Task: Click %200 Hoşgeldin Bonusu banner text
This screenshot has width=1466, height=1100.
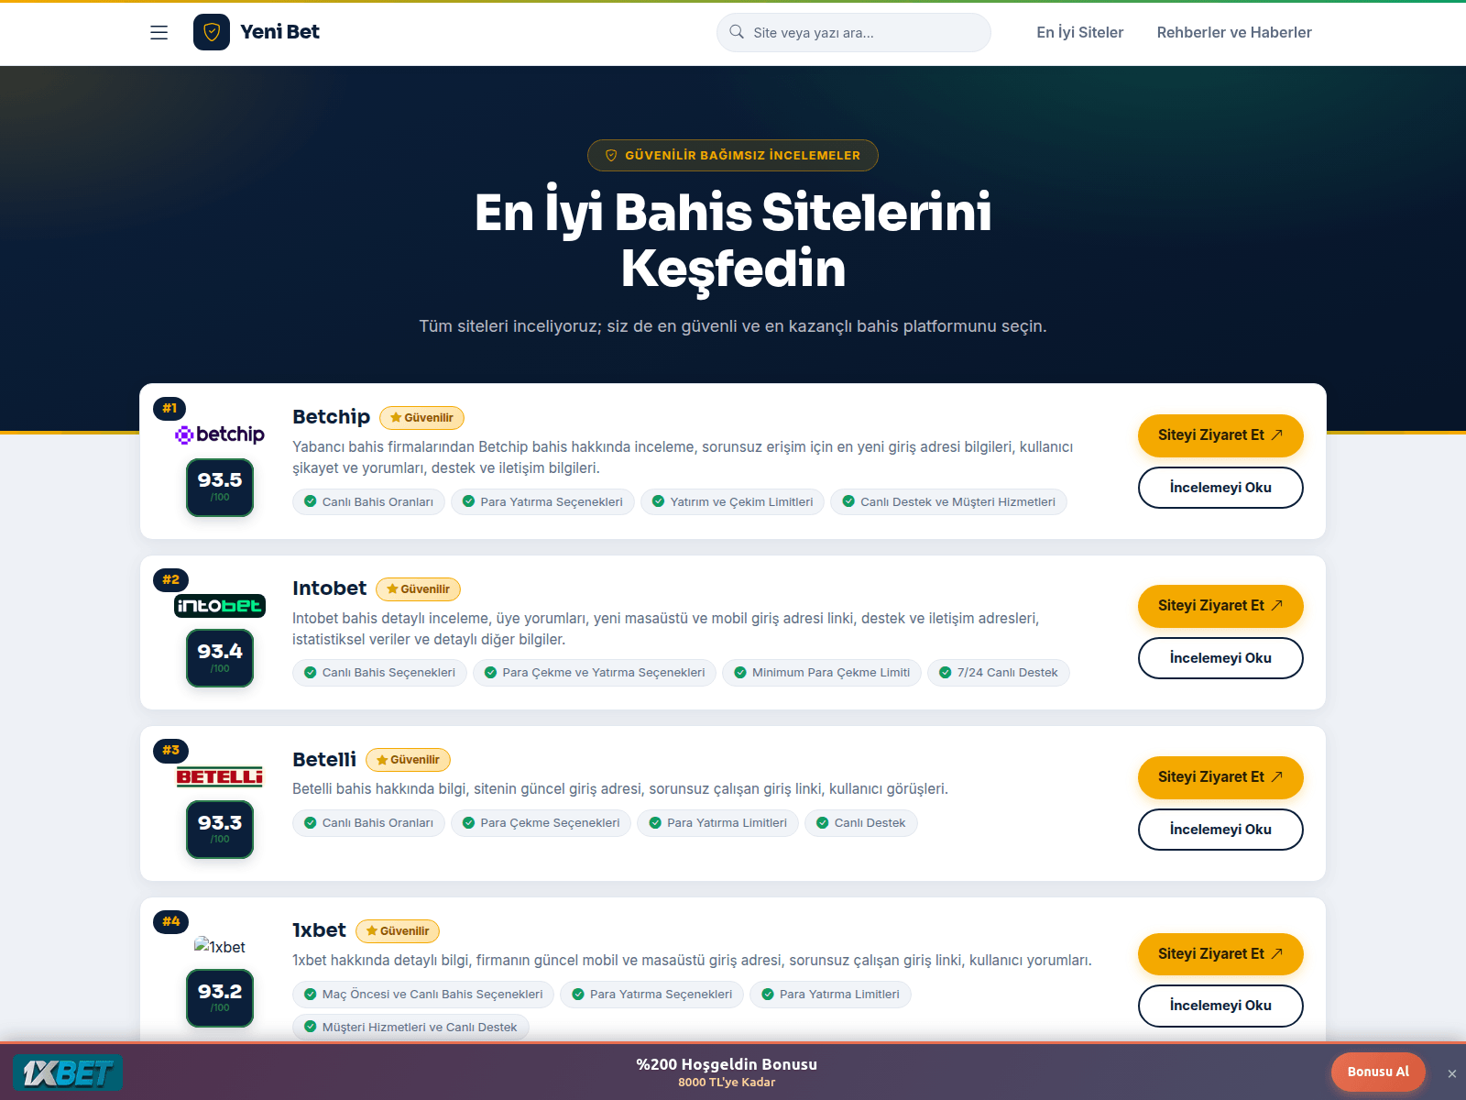Action: 727,1064
